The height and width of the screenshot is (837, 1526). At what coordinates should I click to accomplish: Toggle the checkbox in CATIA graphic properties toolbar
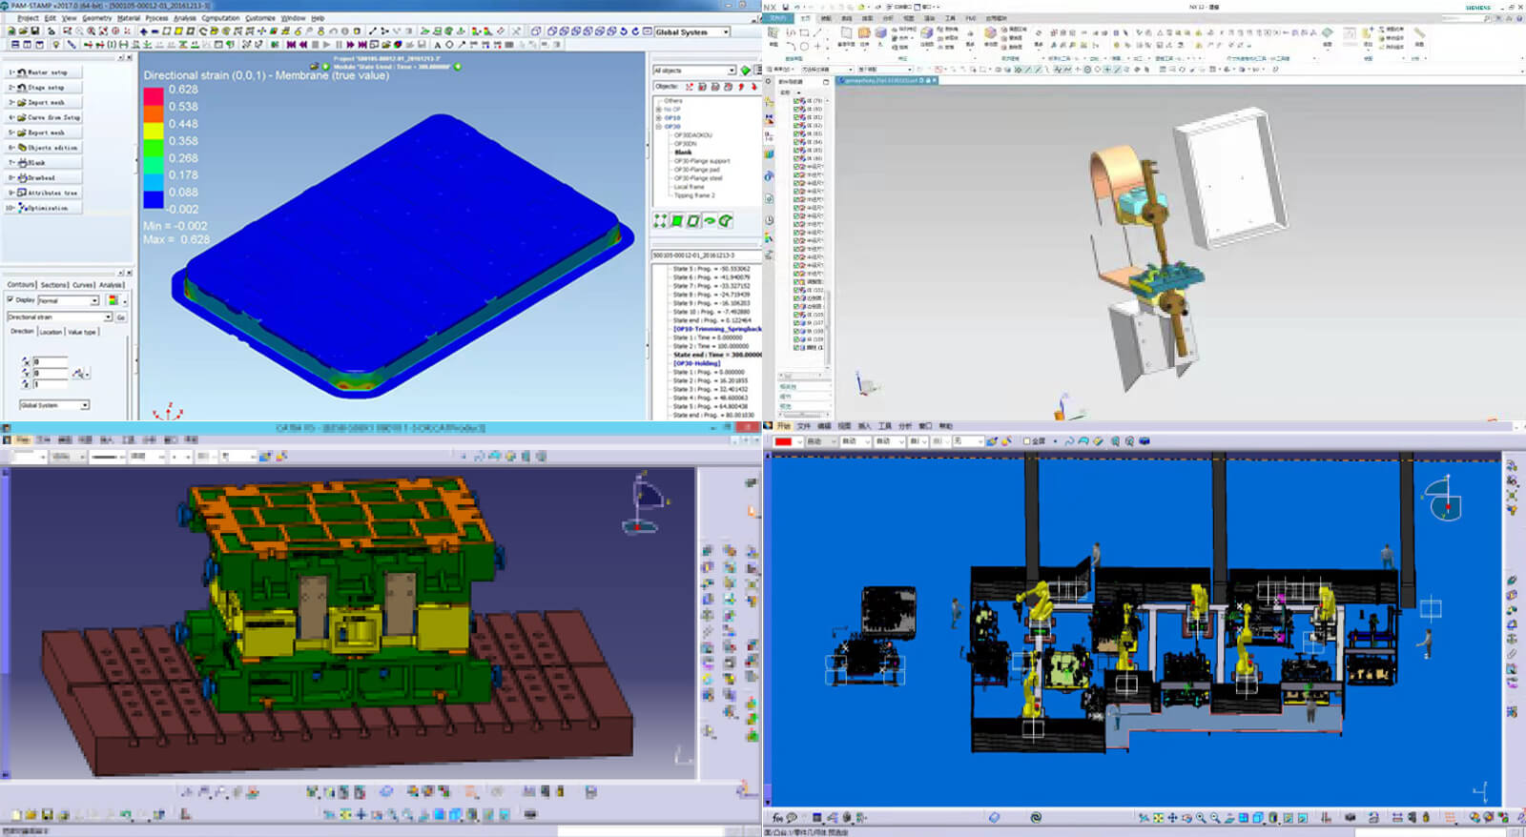[x=1026, y=441]
